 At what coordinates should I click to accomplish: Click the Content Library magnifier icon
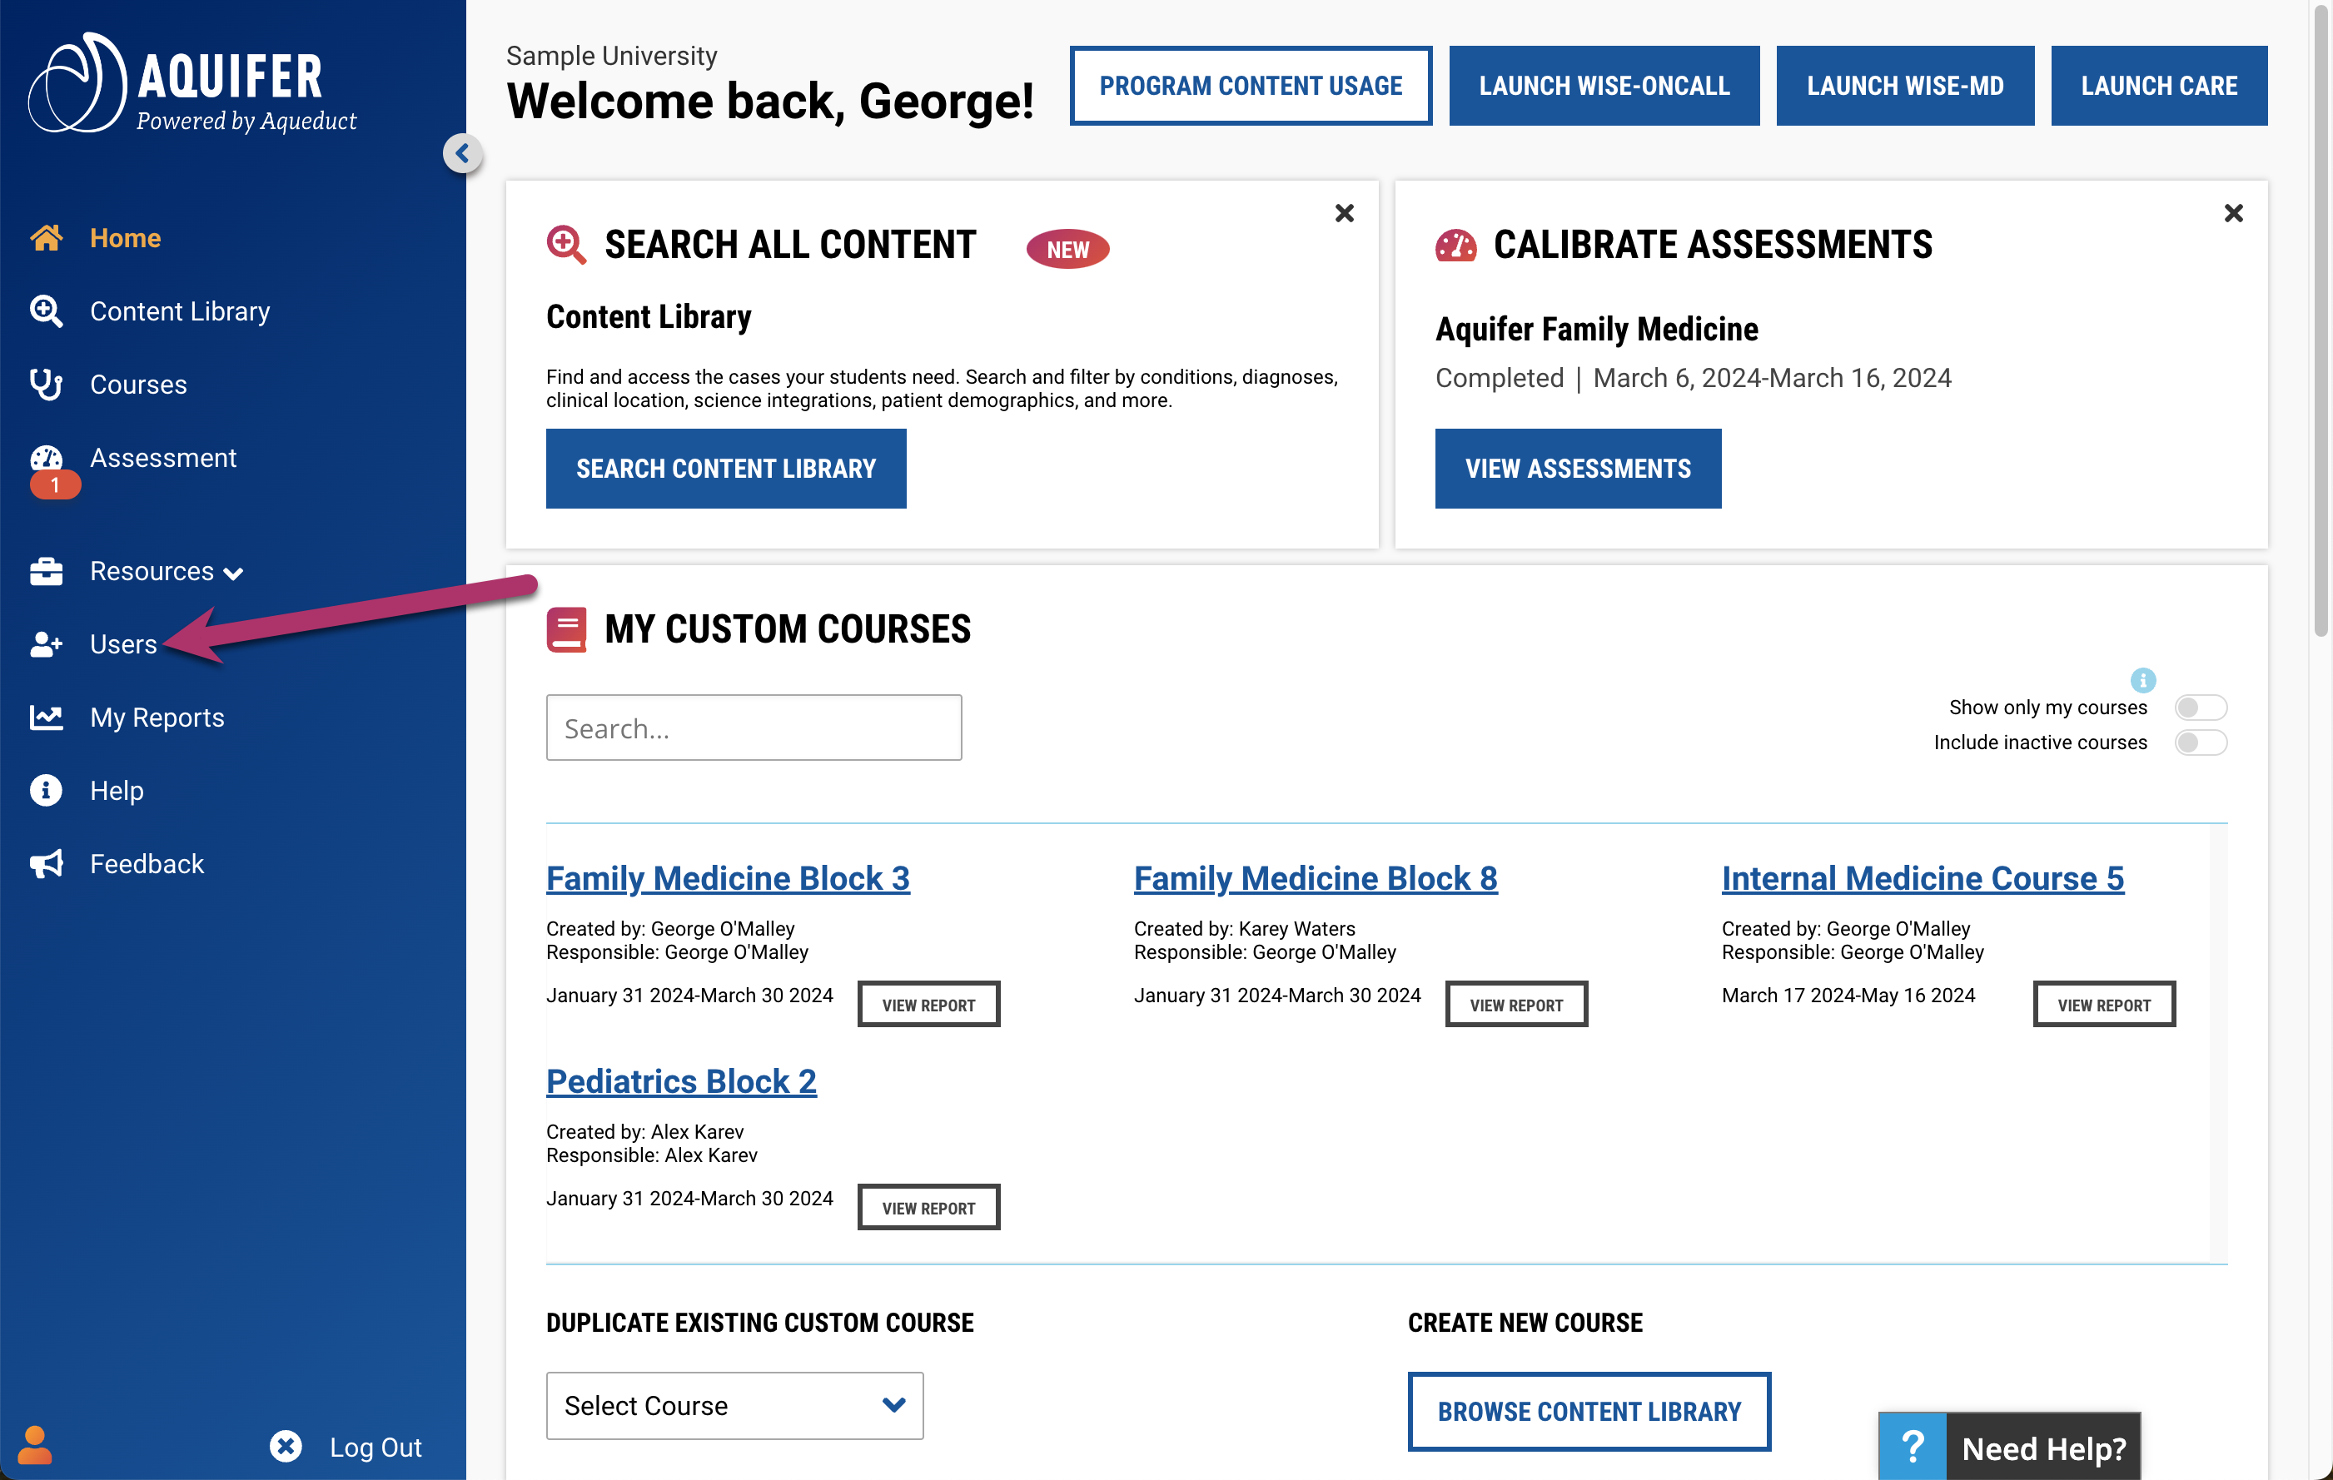pyautogui.click(x=46, y=311)
